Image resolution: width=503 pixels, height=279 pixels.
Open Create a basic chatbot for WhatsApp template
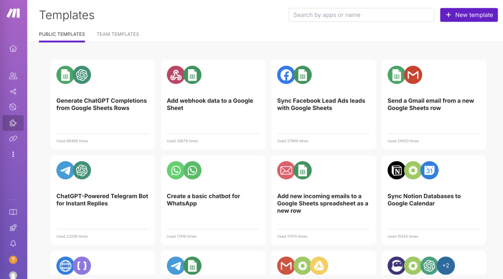pyautogui.click(x=203, y=199)
